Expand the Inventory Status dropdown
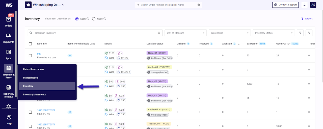The height and width of the screenshot is (129, 323). (274, 33)
